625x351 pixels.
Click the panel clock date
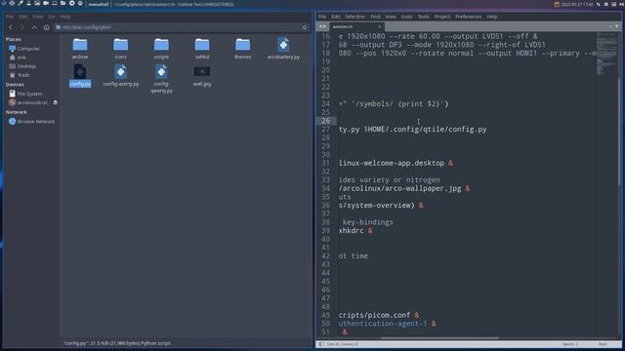pos(577,4)
